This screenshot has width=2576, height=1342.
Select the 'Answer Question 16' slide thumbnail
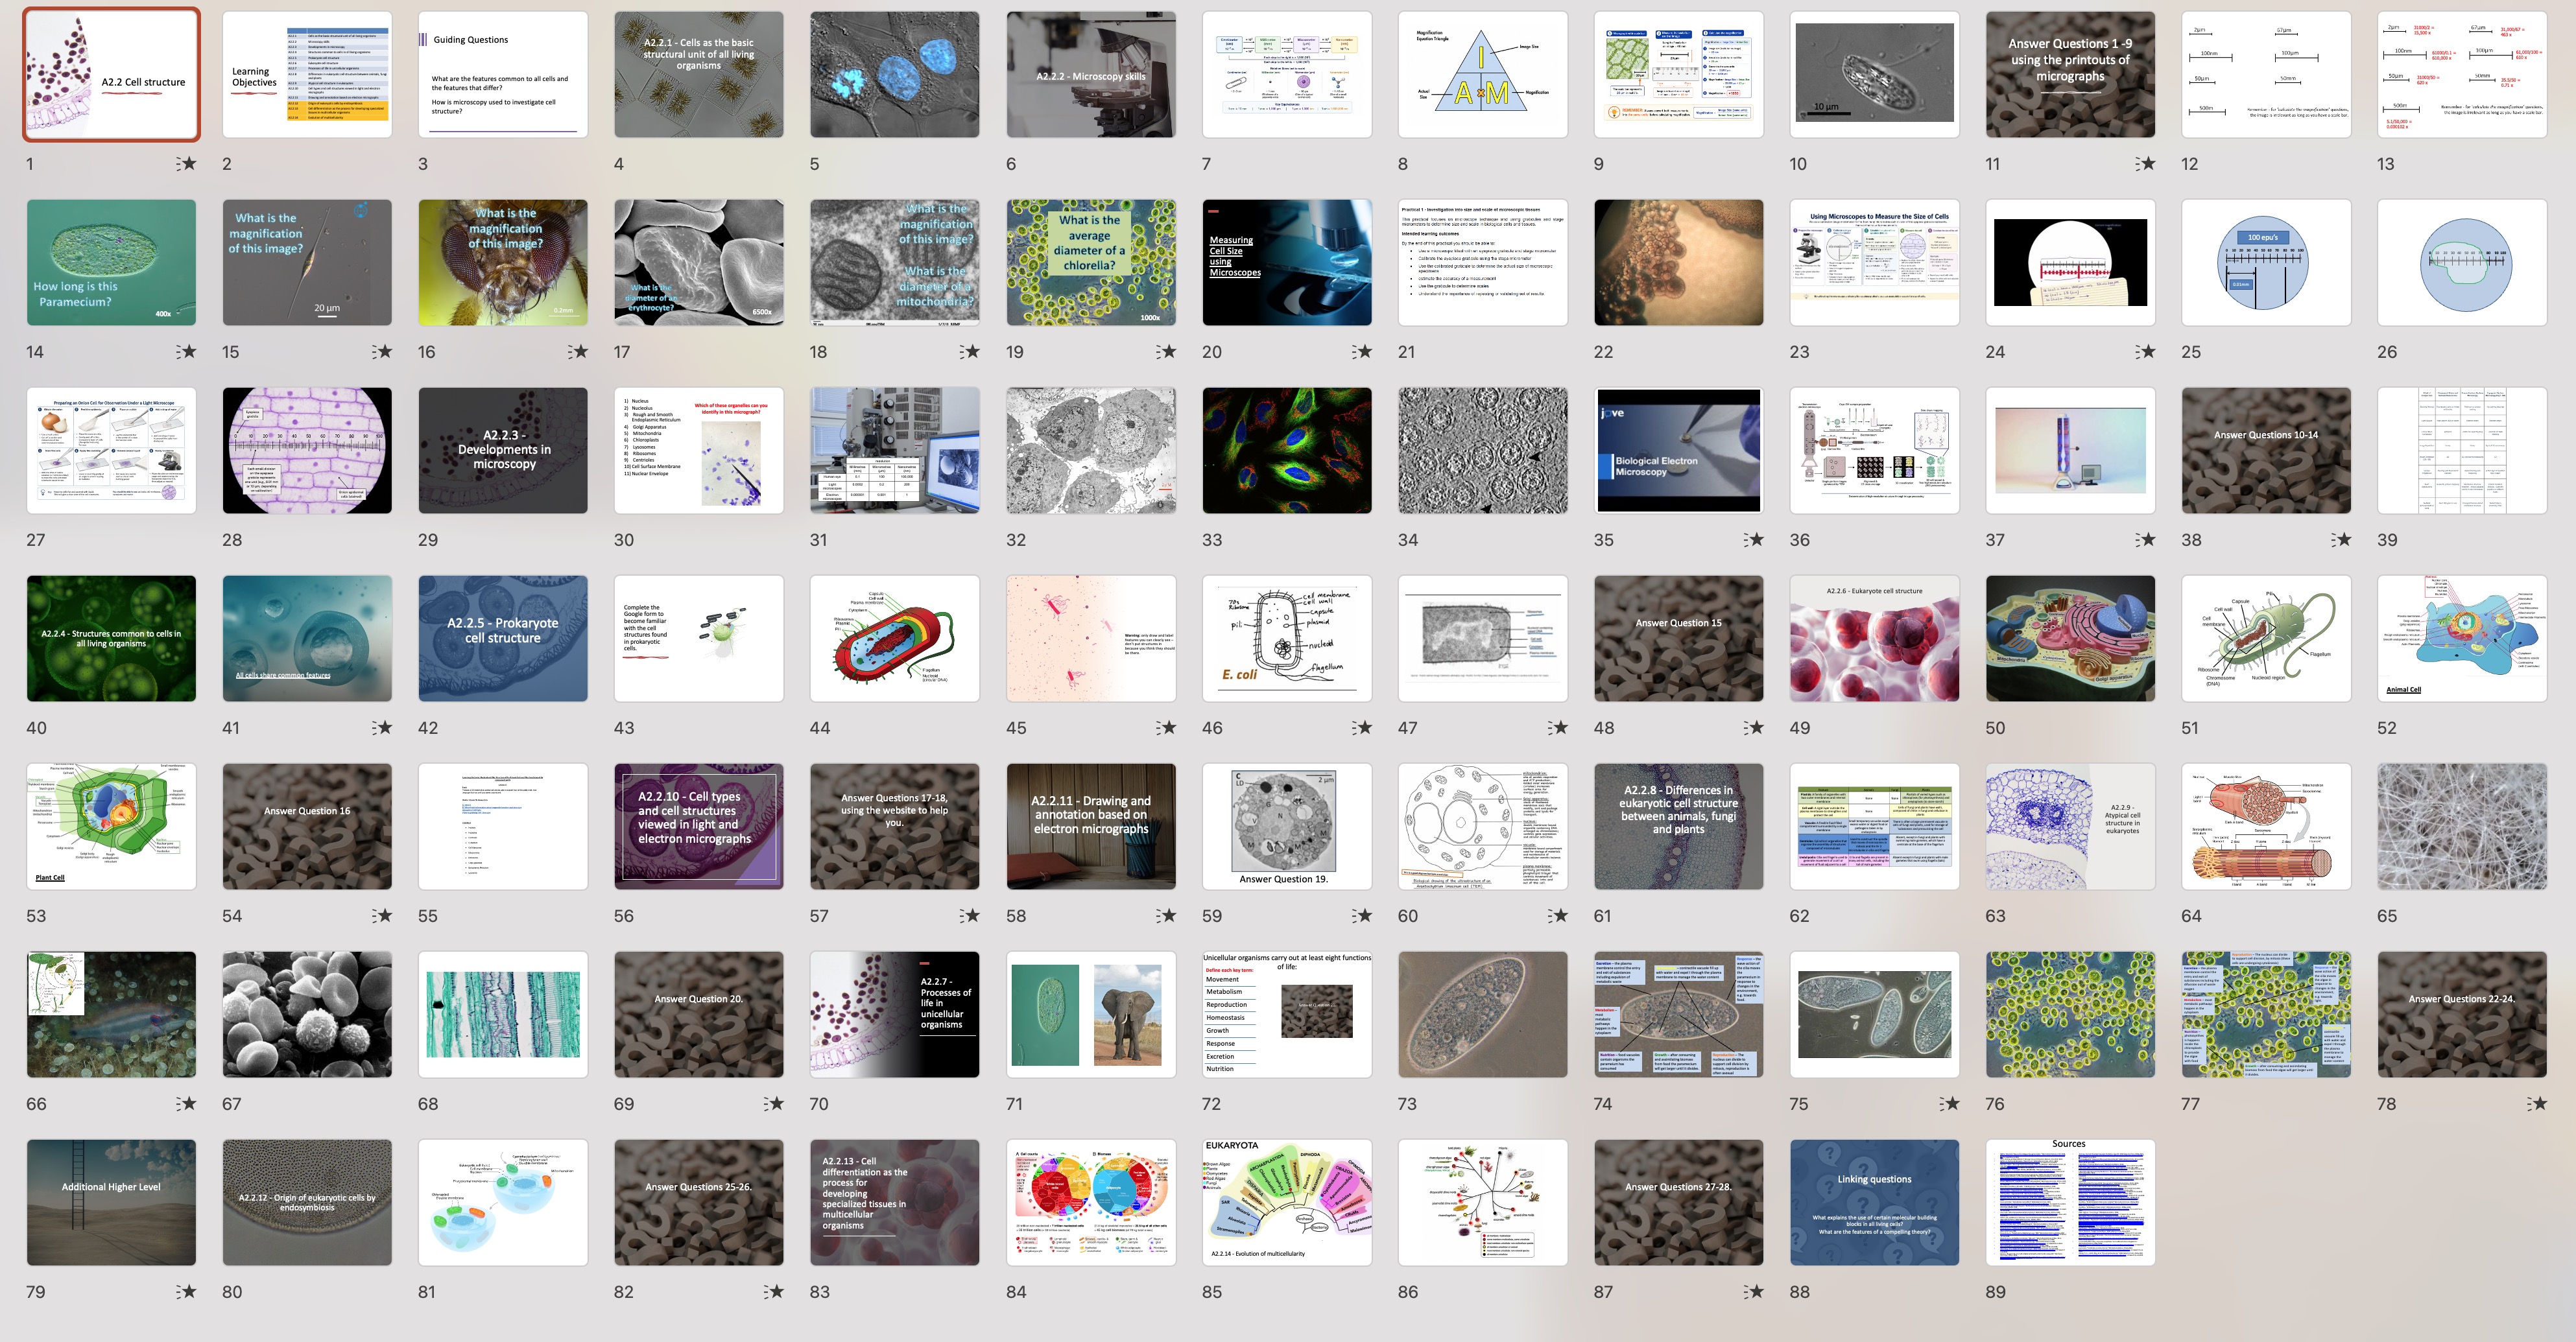(x=307, y=827)
